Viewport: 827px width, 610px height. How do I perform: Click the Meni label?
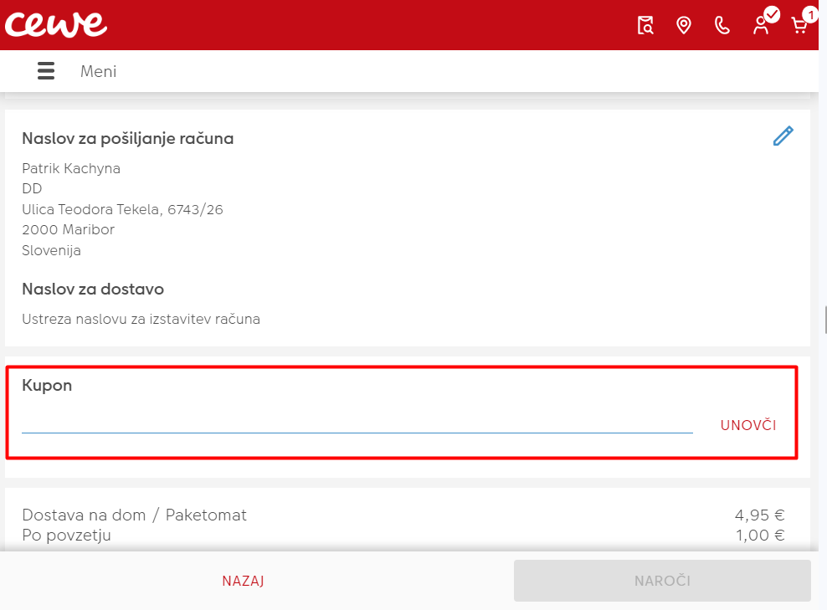(98, 72)
